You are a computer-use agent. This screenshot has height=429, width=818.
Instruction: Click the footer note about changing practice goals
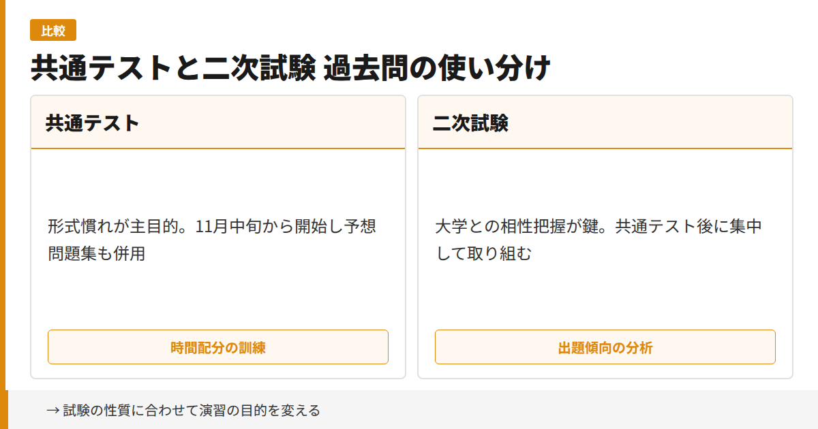[x=184, y=410]
